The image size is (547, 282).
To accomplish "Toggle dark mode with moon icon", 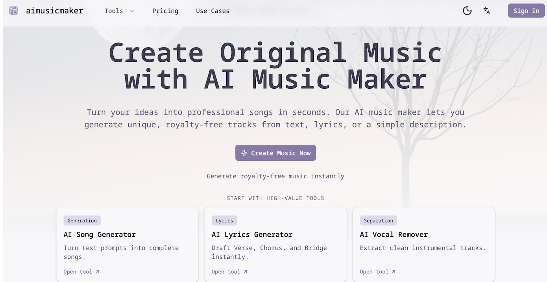I will (x=467, y=11).
